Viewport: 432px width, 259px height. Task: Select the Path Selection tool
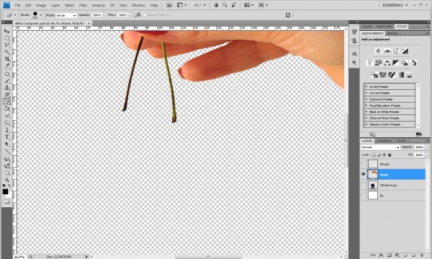point(6,144)
